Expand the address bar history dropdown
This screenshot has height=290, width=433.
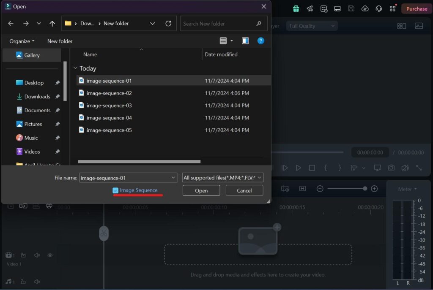152,24
